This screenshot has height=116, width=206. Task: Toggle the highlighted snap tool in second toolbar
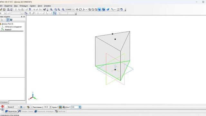[54, 13]
